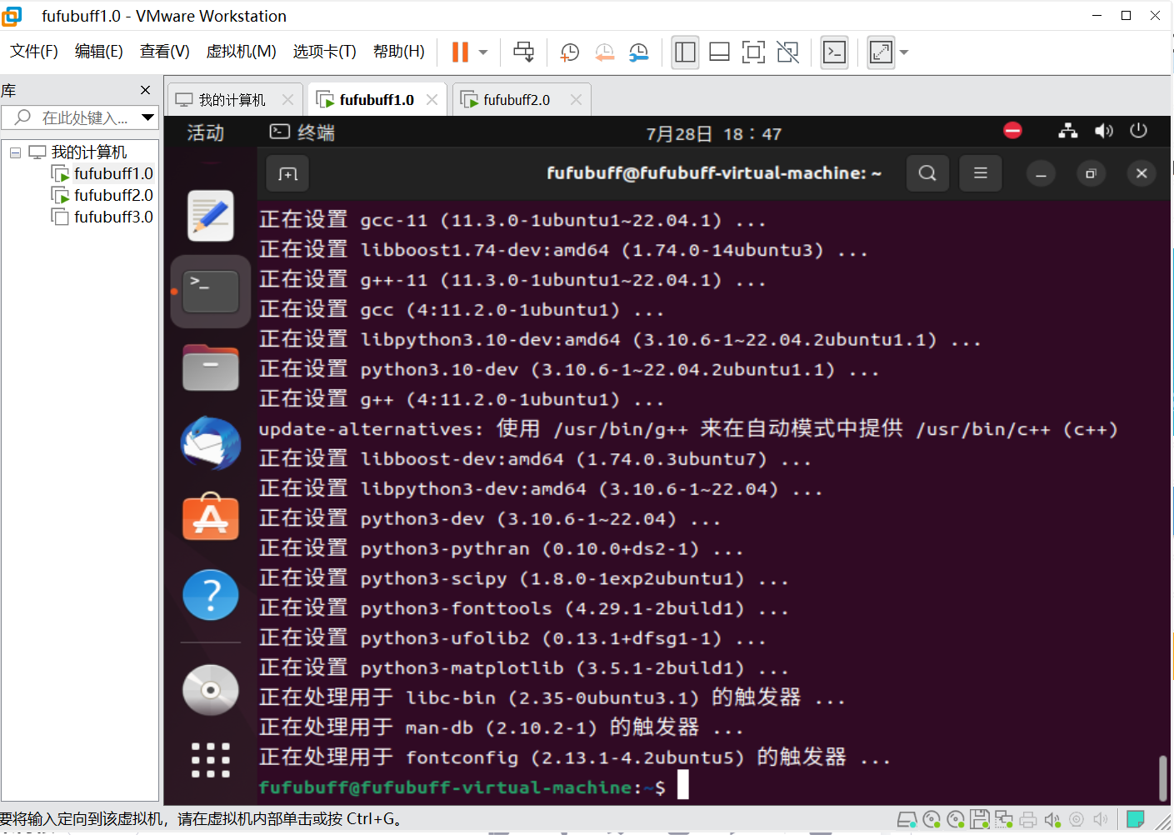Click the sound card status icon with green dot

(x=1052, y=820)
